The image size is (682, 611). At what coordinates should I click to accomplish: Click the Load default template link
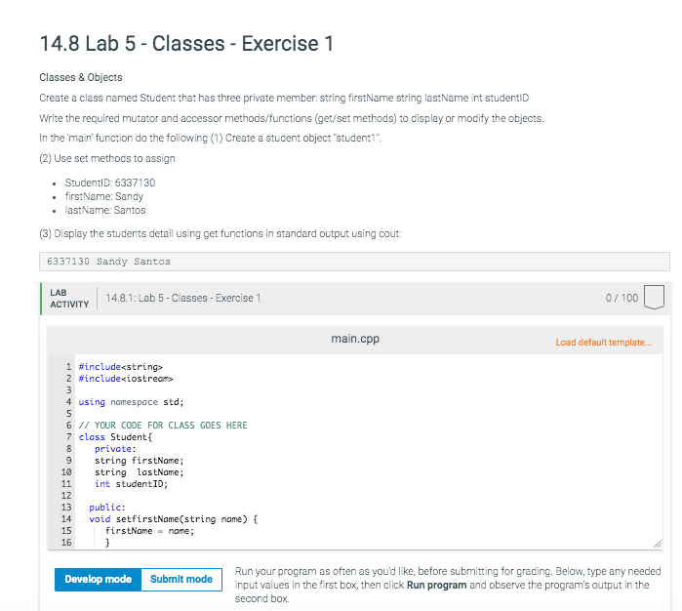pos(604,343)
